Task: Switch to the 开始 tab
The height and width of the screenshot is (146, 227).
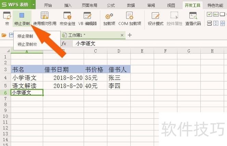Action: 48,5
